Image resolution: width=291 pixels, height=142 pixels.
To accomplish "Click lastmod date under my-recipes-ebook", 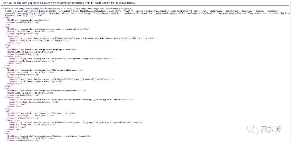I will point(30,52).
